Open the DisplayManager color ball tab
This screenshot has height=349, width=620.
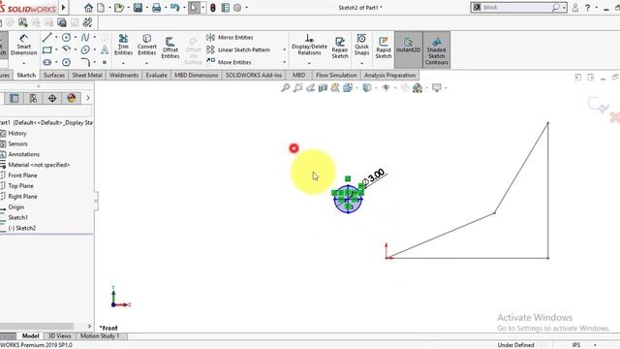pos(72,98)
